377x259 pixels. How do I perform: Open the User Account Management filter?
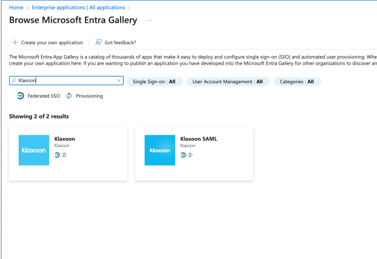click(x=228, y=82)
